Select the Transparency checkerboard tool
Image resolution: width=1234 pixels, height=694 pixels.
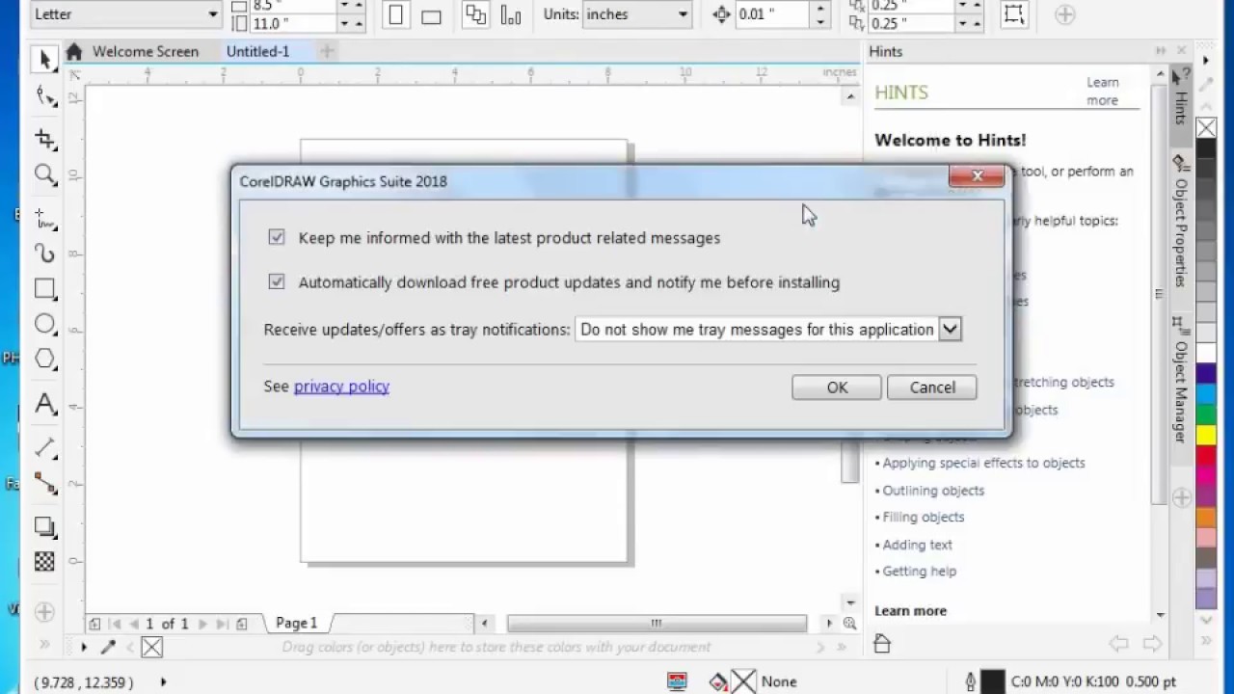pyautogui.click(x=44, y=561)
